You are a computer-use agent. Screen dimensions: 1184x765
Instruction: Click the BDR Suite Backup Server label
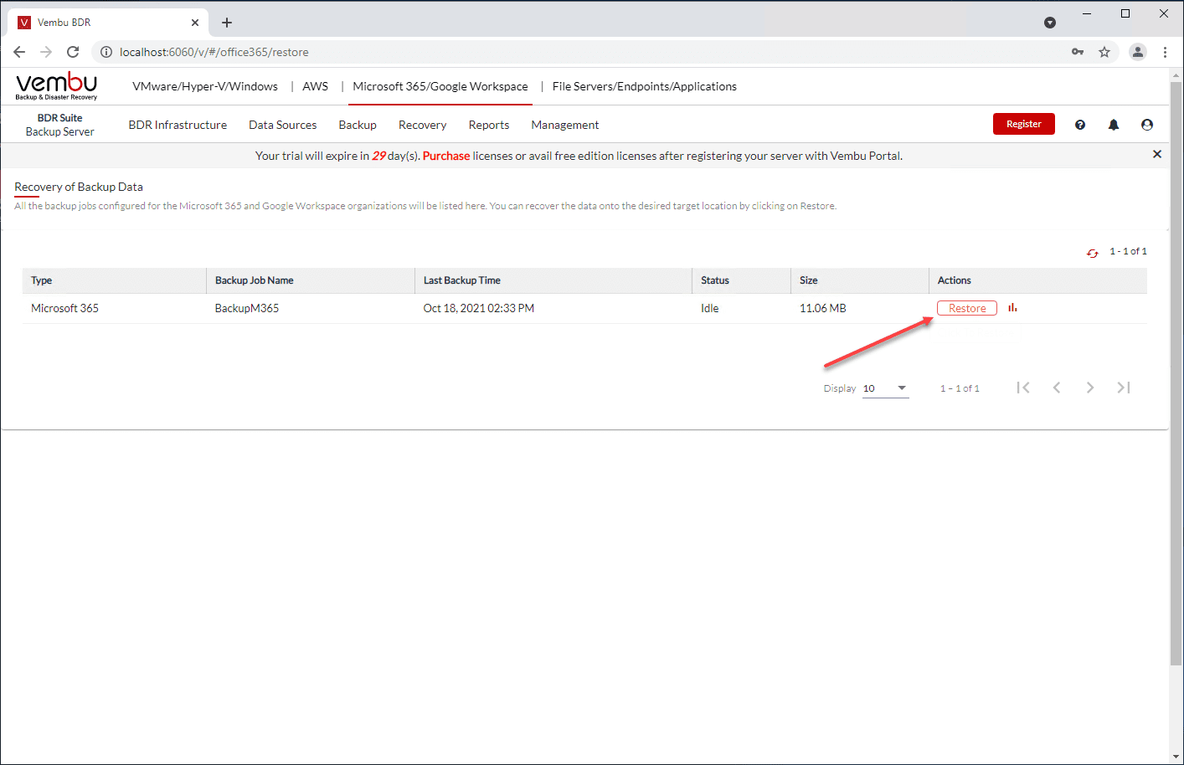59,125
